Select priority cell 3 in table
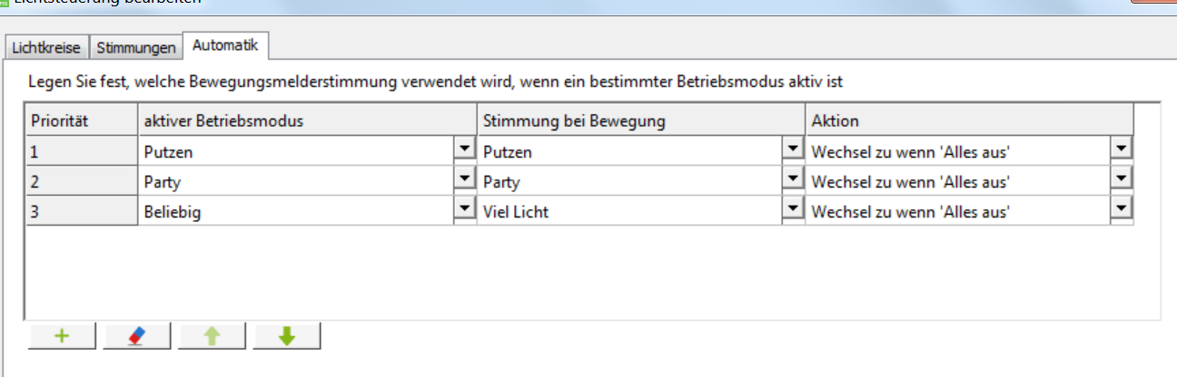1177x377 pixels. point(81,211)
